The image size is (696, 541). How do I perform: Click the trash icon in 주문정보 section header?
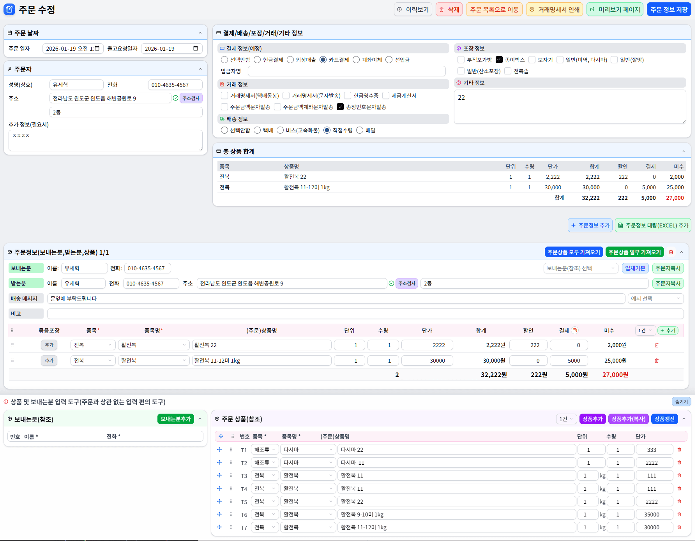(x=671, y=252)
